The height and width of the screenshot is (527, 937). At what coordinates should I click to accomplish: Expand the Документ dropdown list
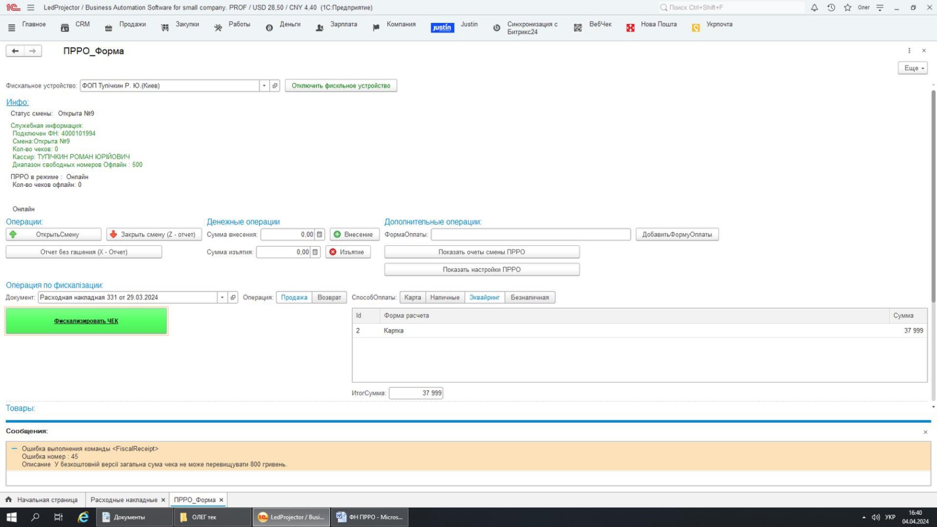tap(222, 297)
